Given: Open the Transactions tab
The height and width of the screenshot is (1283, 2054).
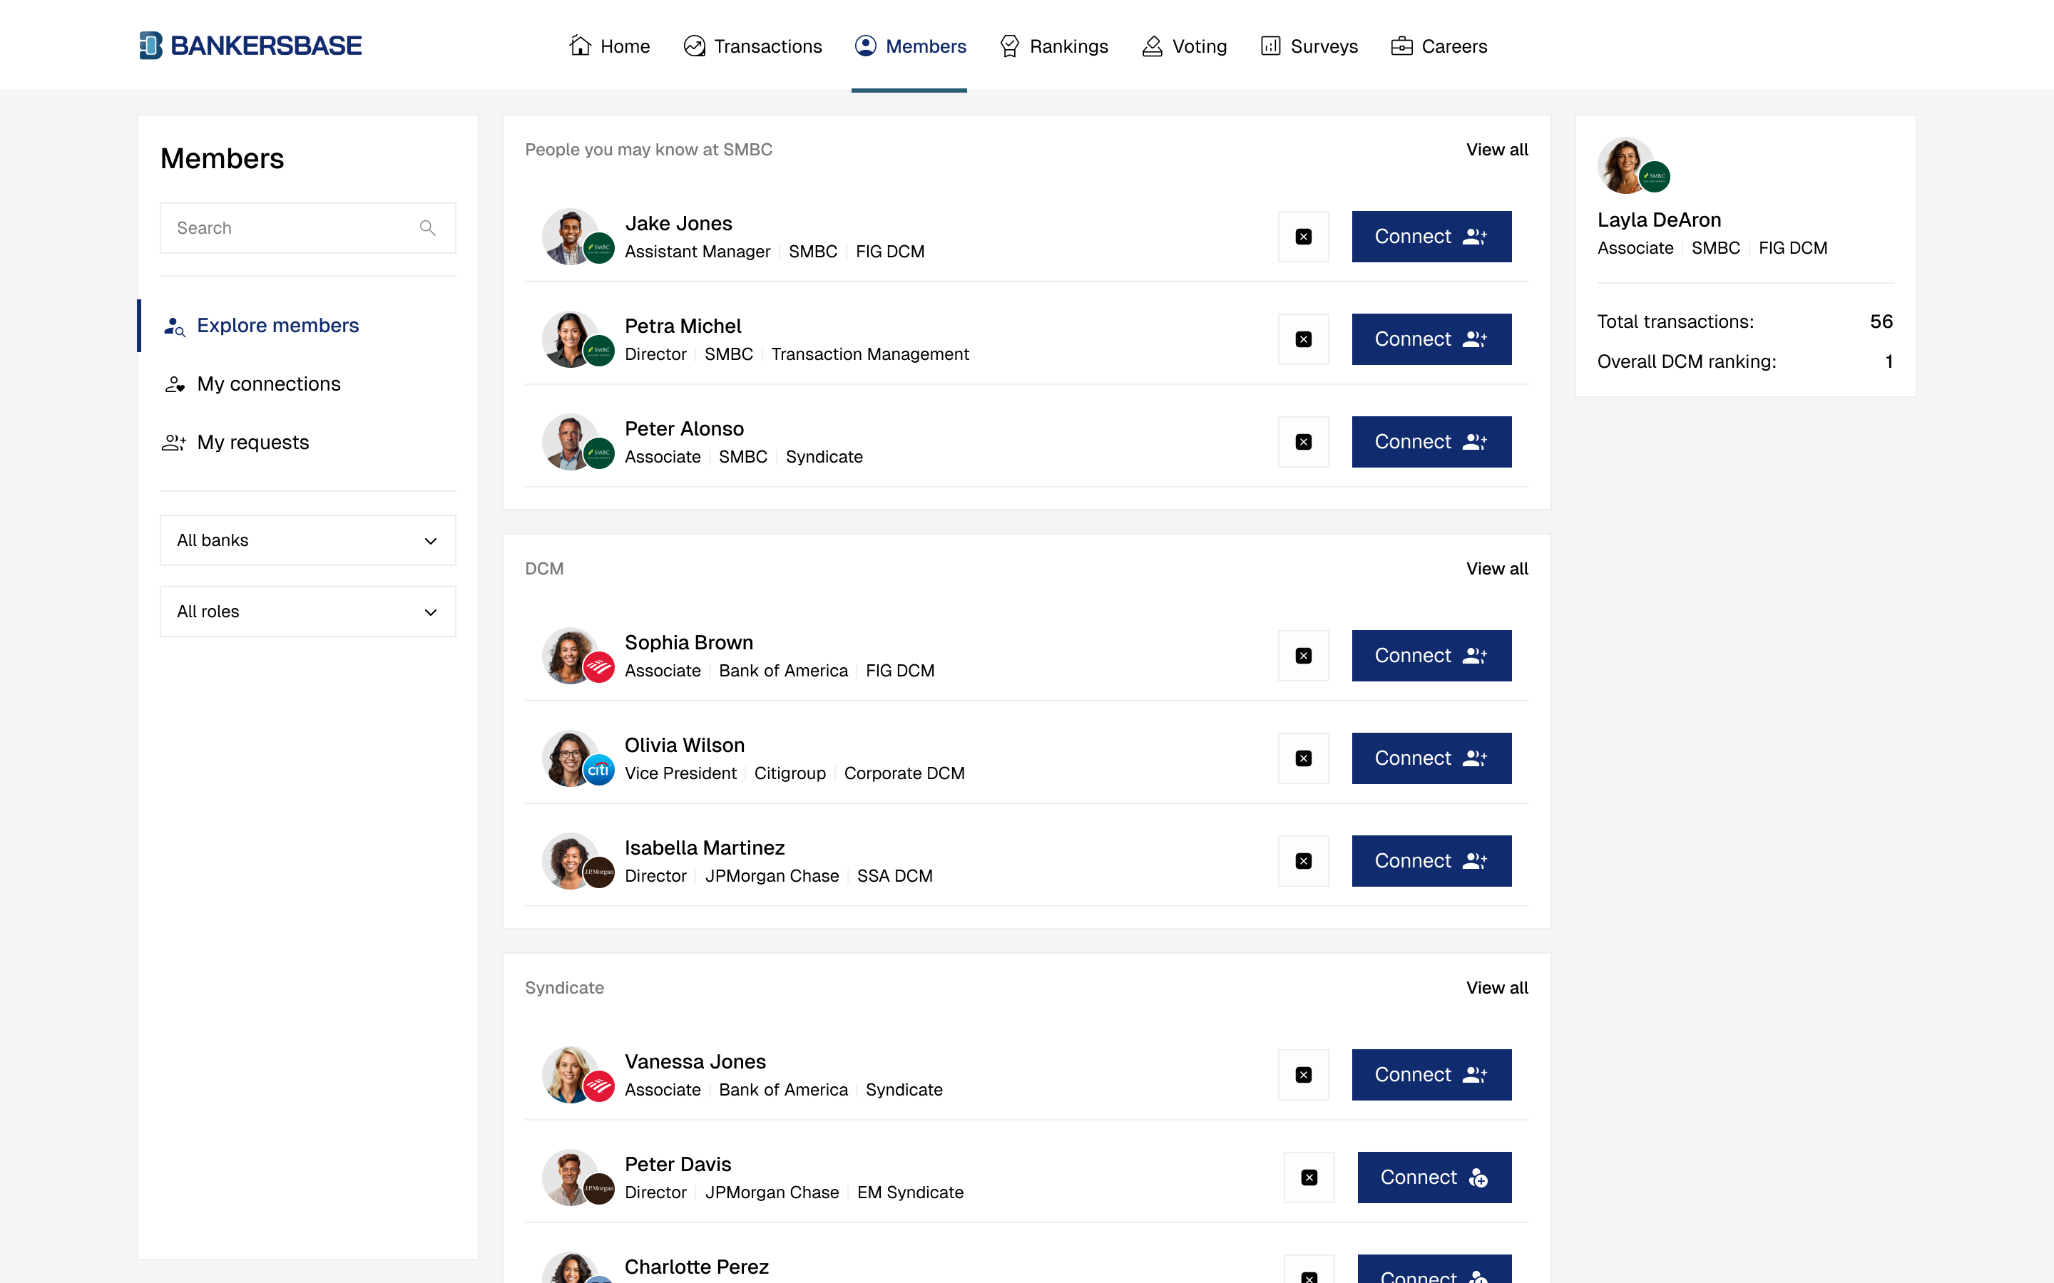Looking at the screenshot, I should pos(753,46).
